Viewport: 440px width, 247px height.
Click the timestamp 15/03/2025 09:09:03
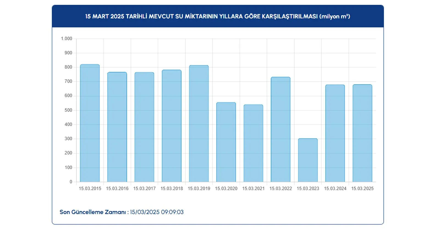[x=157, y=212]
